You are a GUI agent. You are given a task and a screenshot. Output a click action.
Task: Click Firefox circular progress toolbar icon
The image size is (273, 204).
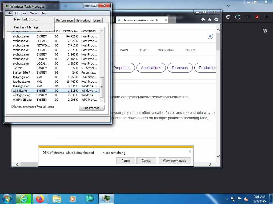(238, 17)
